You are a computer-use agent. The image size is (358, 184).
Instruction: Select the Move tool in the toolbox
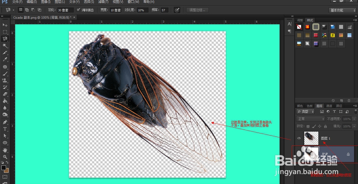5,25
